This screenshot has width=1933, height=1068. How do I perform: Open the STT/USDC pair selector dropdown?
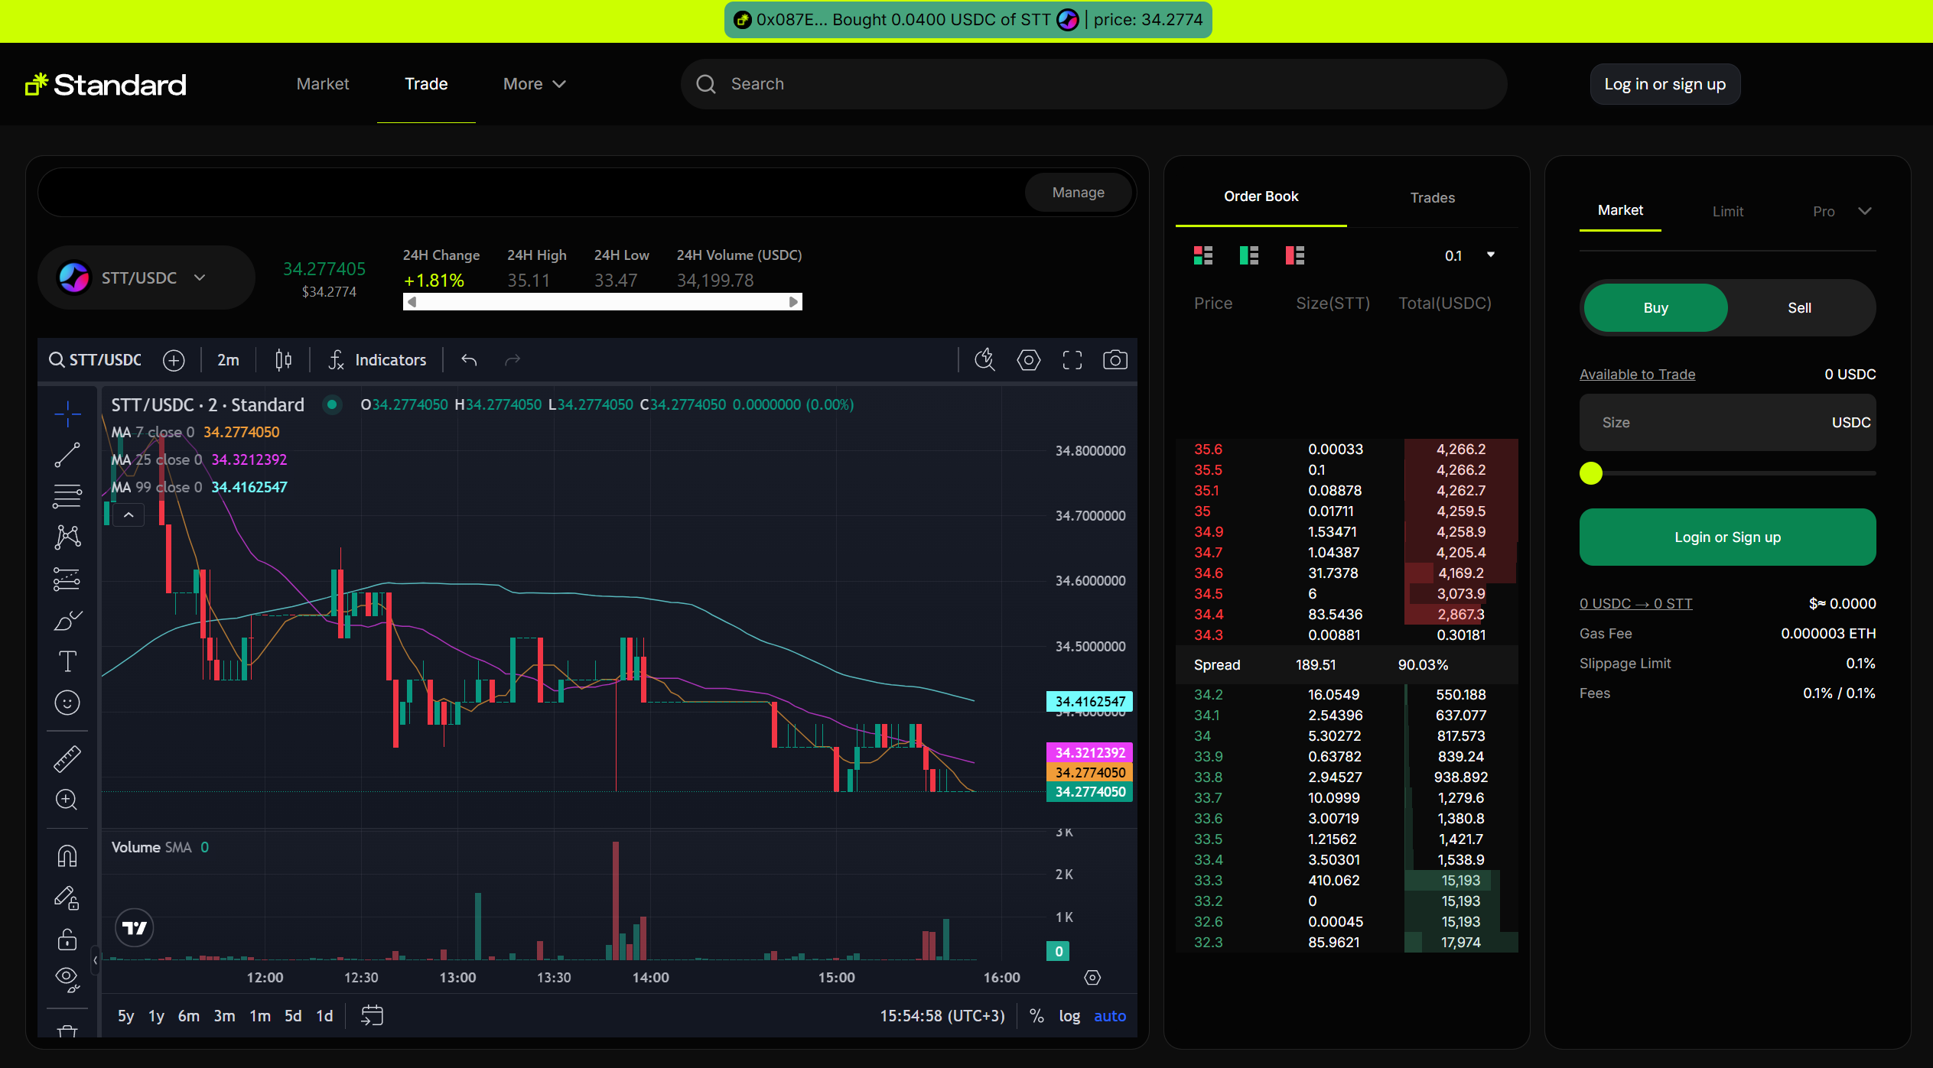click(x=145, y=278)
